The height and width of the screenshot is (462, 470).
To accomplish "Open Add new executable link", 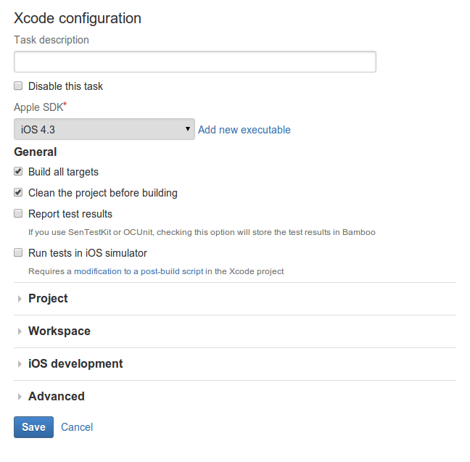I will click(x=244, y=130).
